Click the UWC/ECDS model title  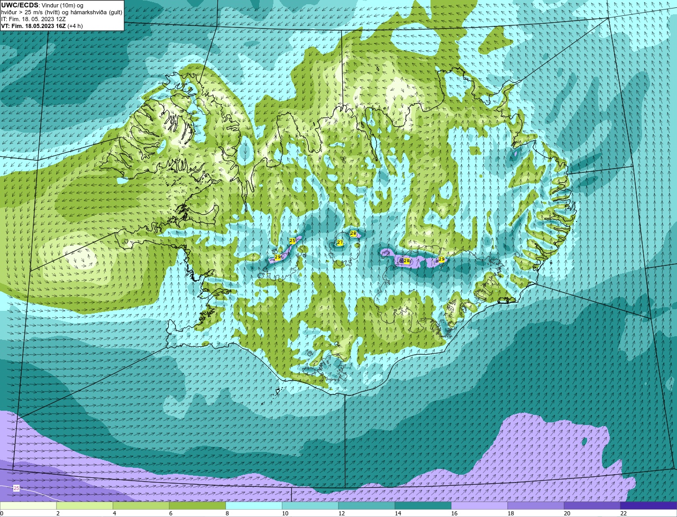20,5
